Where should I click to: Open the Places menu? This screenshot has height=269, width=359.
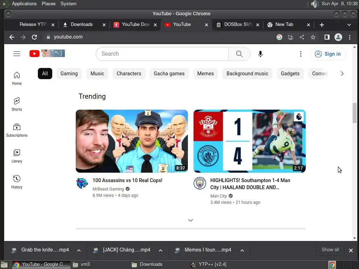[48, 4]
